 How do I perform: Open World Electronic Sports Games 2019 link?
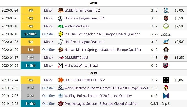(x=106, y=88)
